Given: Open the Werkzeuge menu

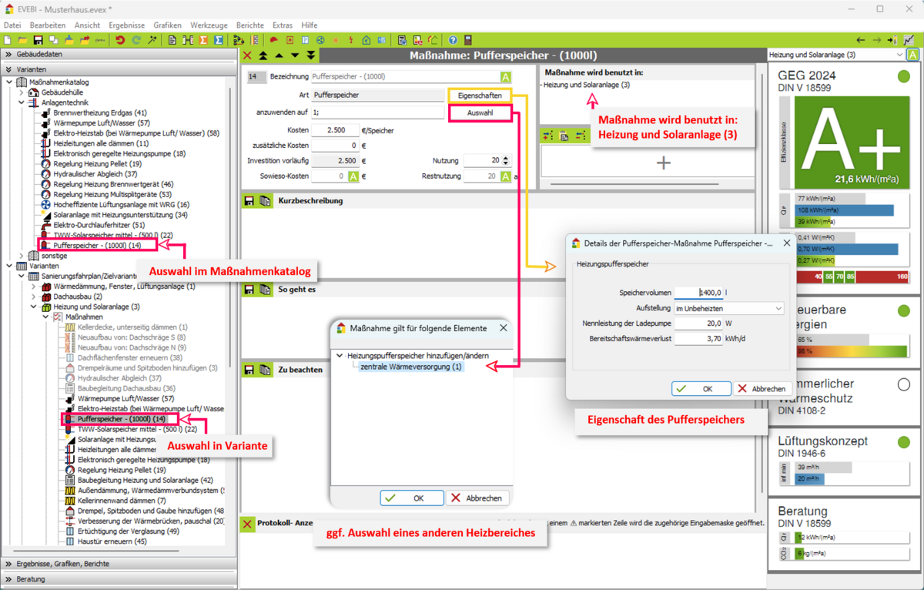Looking at the screenshot, I should (209, 25).
